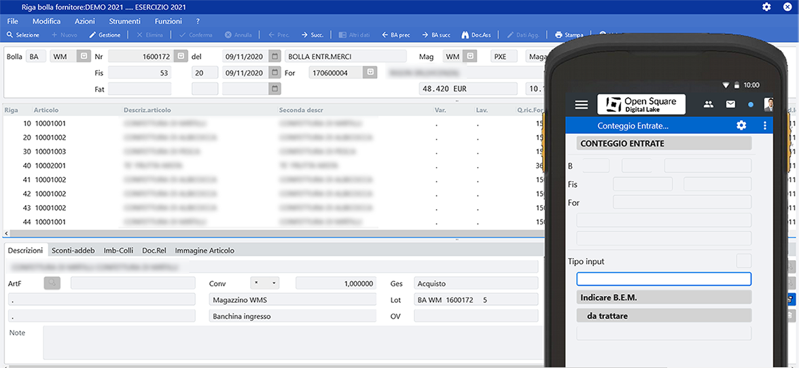Click the Dati Agg. toolbar button
The height and width of the screenshot is (368, 799).
(523, 35)
